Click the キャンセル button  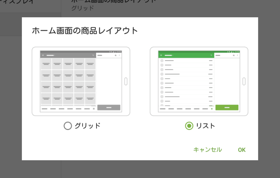(208, 150)
